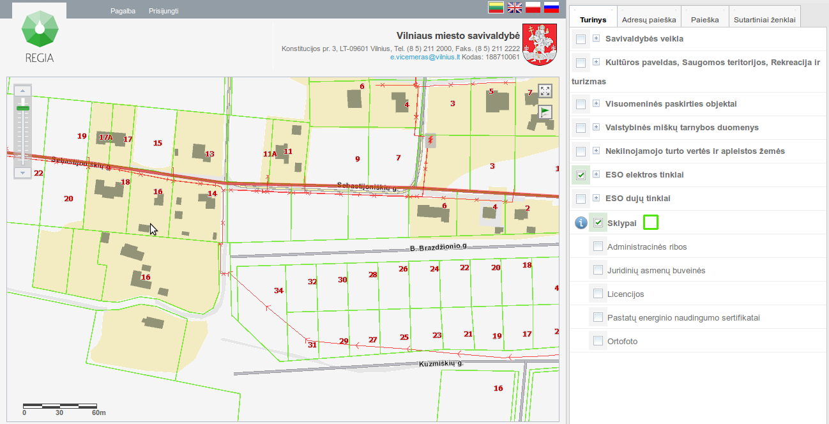Expand Savivaldybės veikla group
This screenshot has width=829, height=424.
597,38
